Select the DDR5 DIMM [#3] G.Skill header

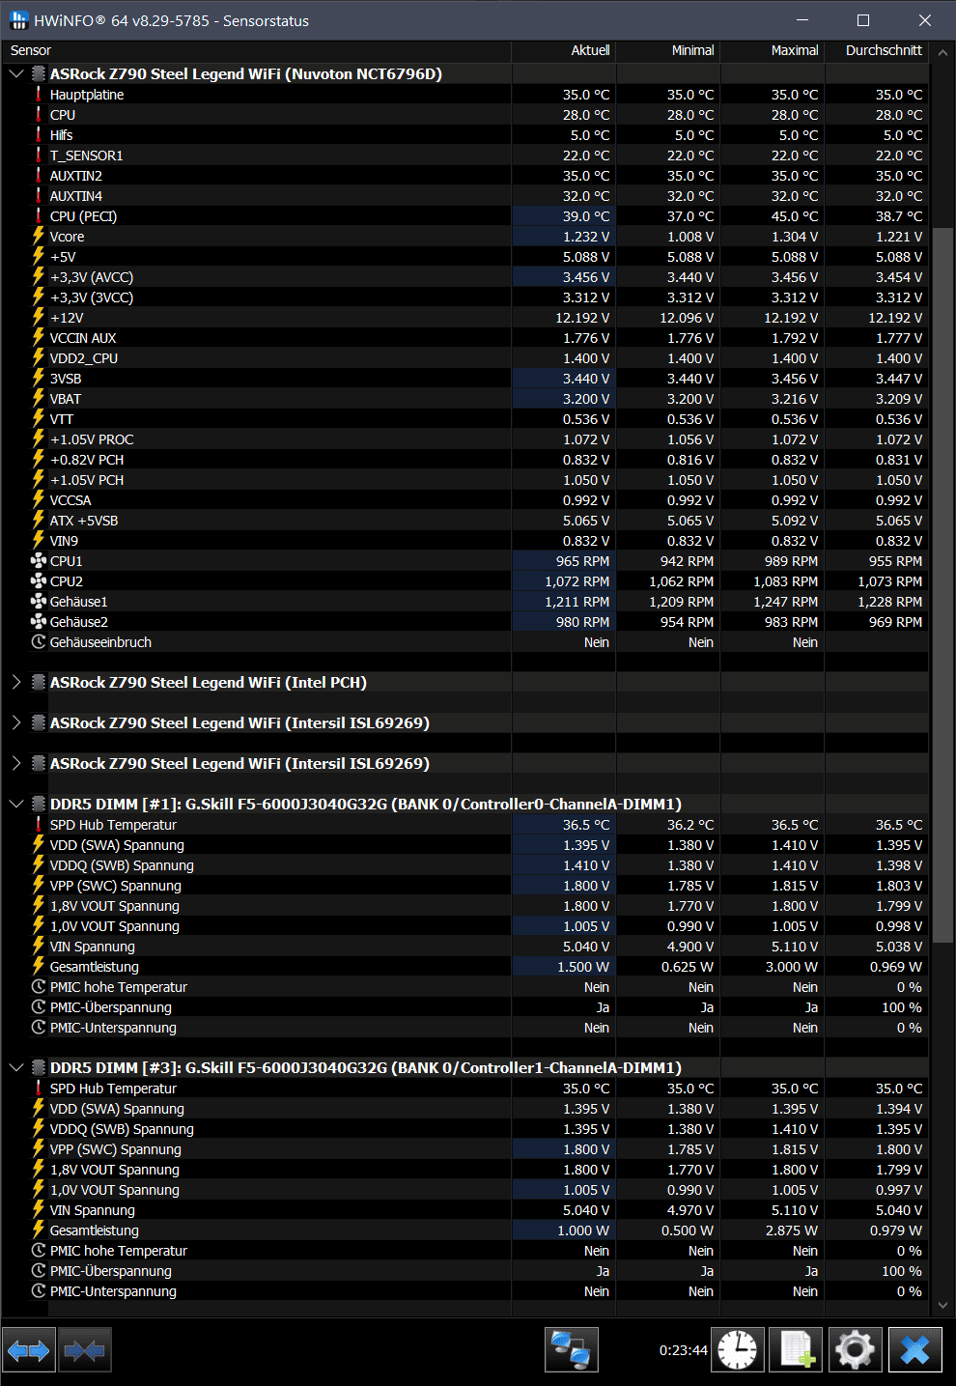pos(366,1068)
